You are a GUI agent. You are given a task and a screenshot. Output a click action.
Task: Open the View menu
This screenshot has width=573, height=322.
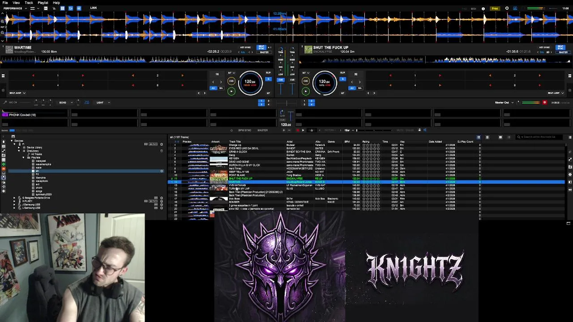[x=16, y=3]
